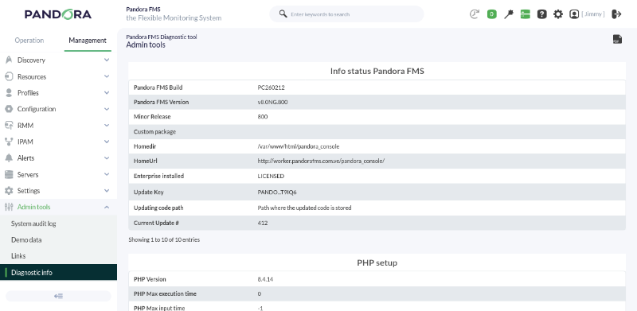Expand the RMM menu chevron
The width and height of the screenshot is (637, 311).
[x=107, y=126]
